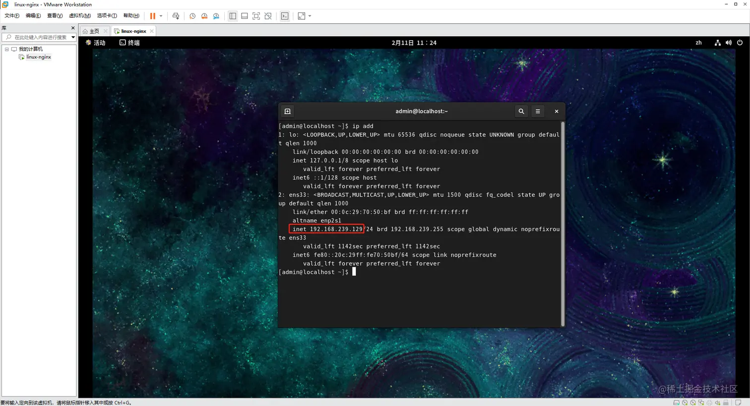Image resolution: width=750 pixels, height=406 pixels.
Task: Open the 终端 app menu
Action: [x=129, y=43]
